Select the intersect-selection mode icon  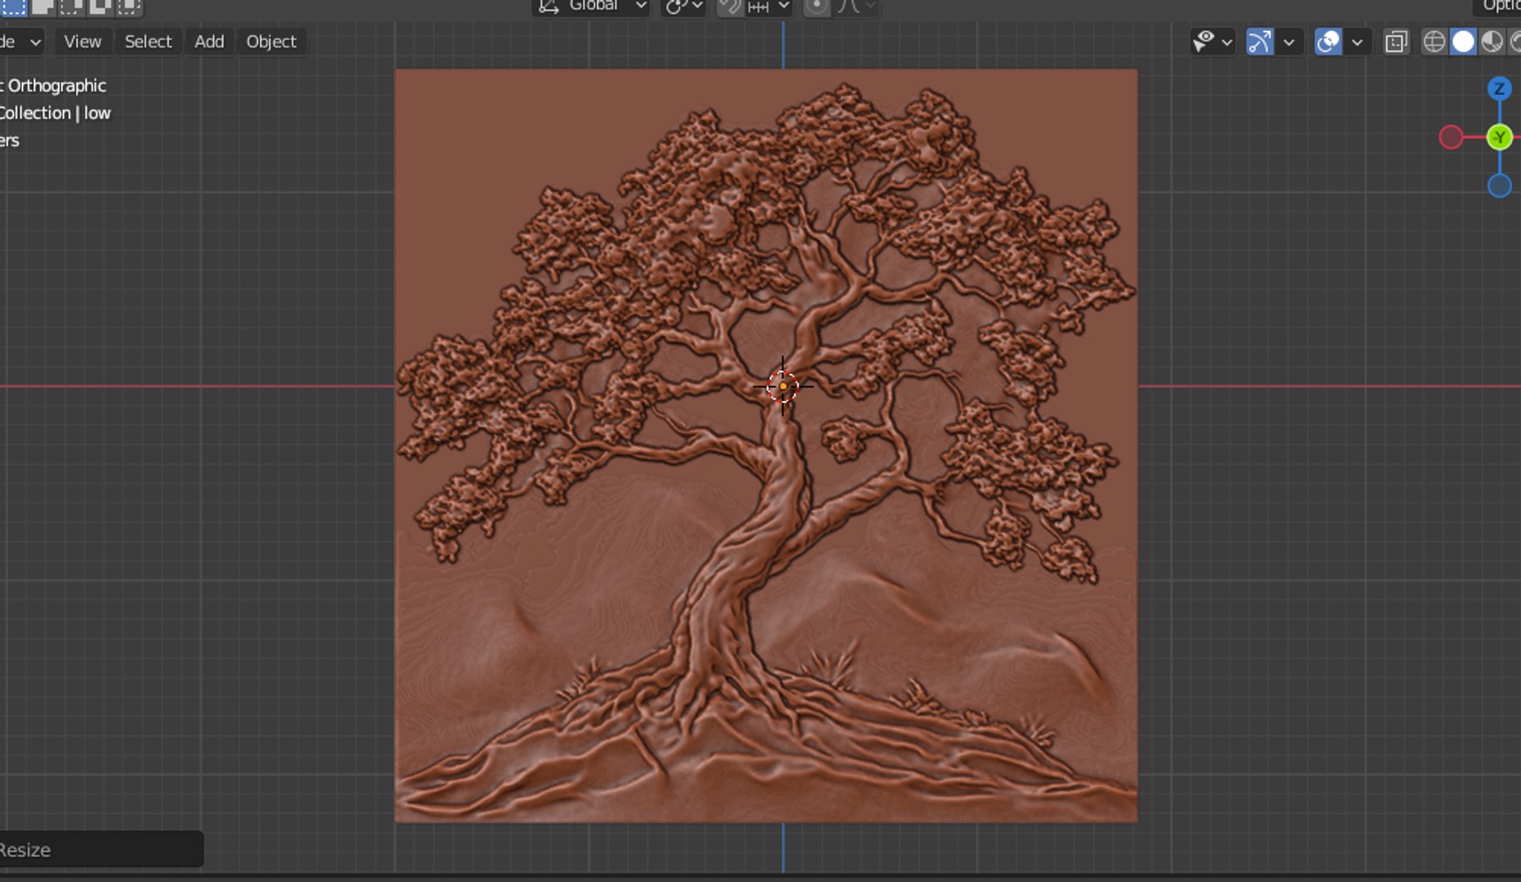(x=129, y=7)
